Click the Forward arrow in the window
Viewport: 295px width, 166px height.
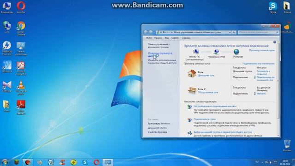(x=151, y=32)
